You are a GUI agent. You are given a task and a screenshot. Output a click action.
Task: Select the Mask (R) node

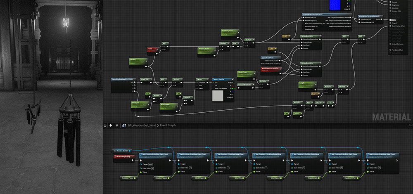pos(146,81)
